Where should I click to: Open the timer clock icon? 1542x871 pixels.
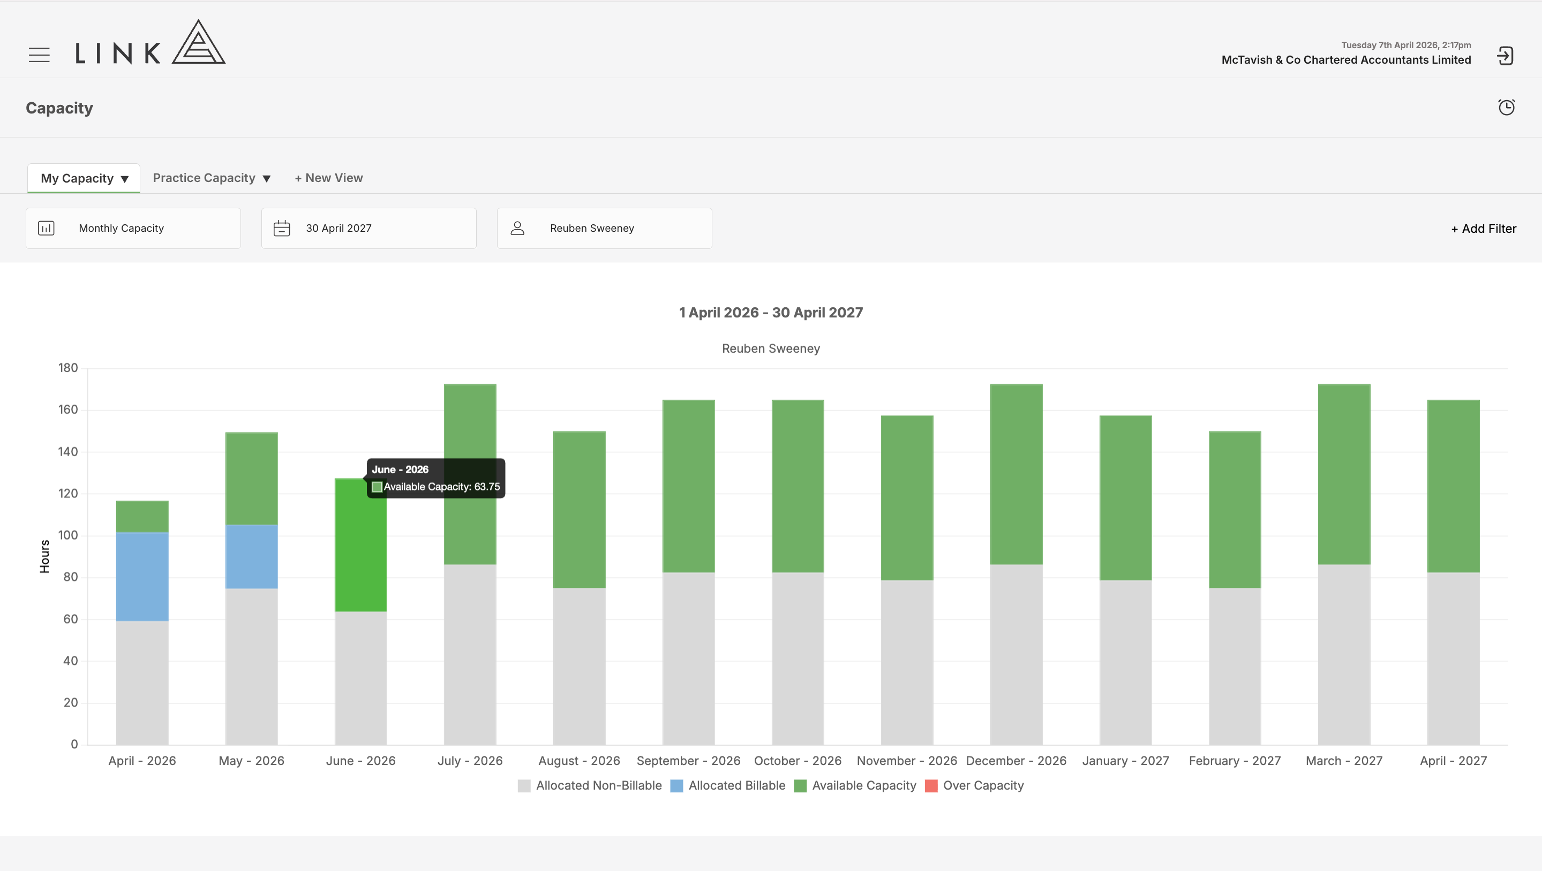point(1506,107)
